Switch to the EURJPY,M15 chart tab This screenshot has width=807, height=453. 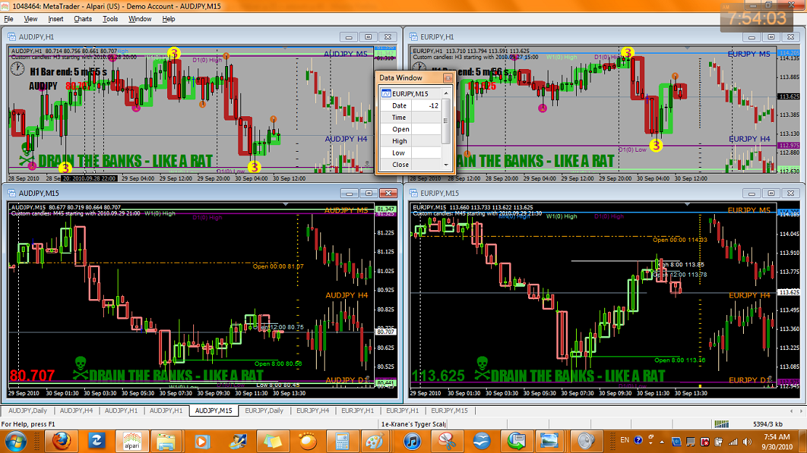click(x=450, y=411)
